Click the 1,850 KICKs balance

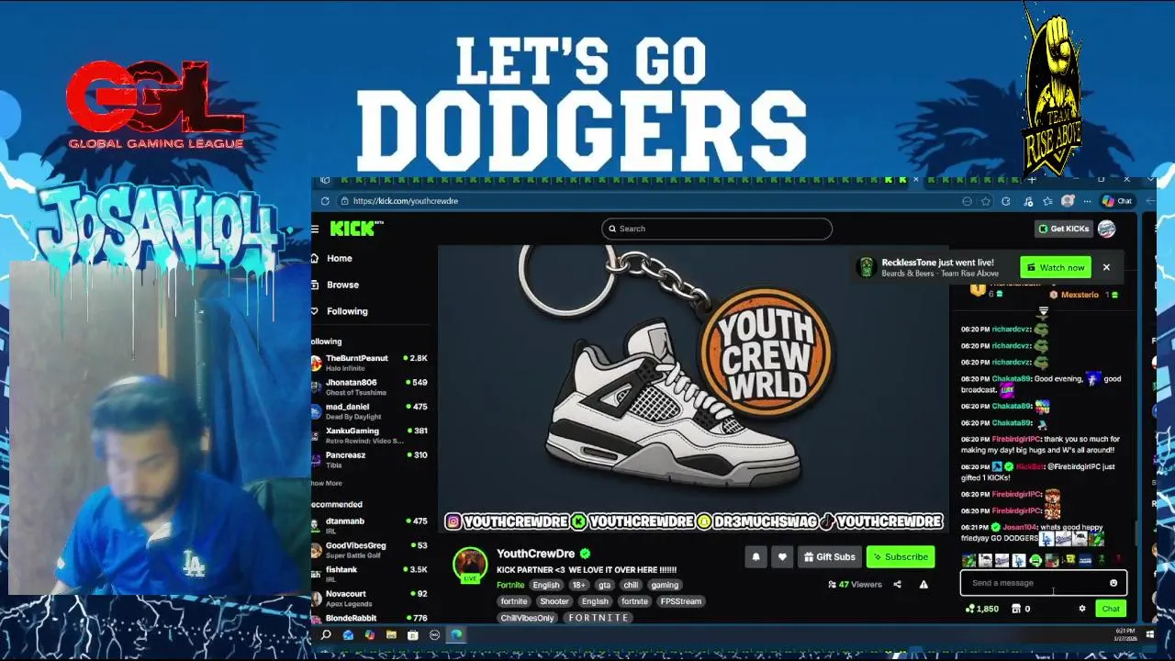point(981,609)
